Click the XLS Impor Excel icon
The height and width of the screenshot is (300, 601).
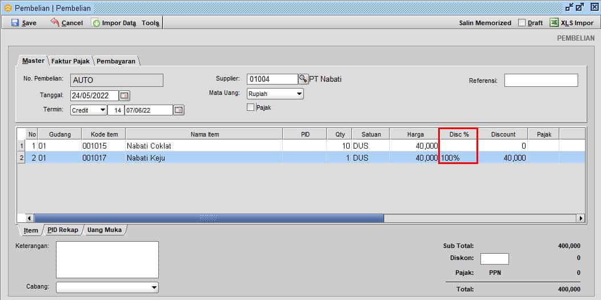coord(554,23)
